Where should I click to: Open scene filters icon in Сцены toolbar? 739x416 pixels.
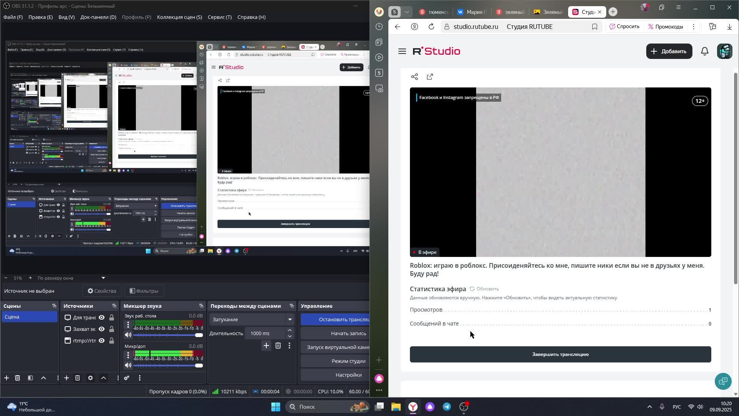coord(30,378)
